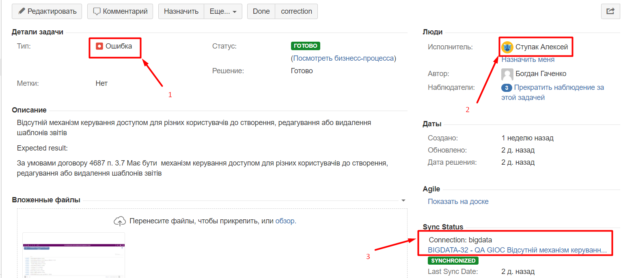Click Прекратить наблюдение за этой задачей link
The height and width of the screenshot is (278, 621).
coord(558,88)
